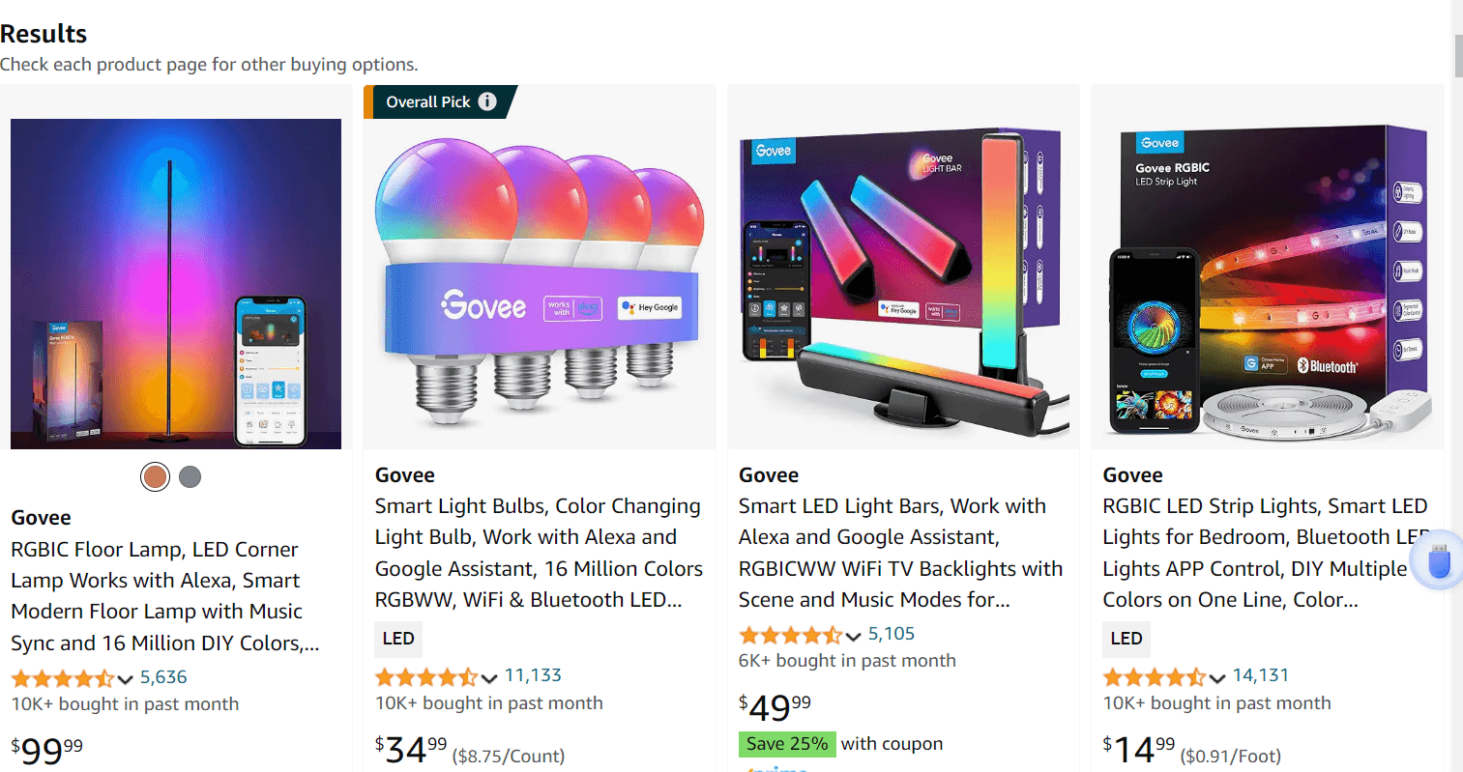
Task: Click star rating of the Smart Light Bulbs
Action: [x=426, y=676]
